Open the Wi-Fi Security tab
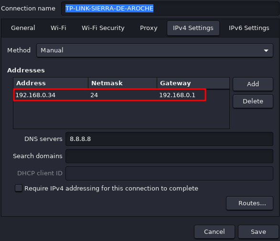 [103, 28]
